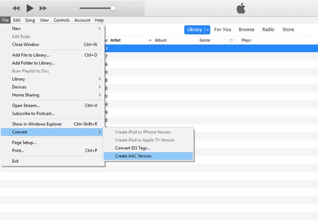The image size is (318, 221).
Task: Choose Print from File menu
Action: tap(52, 150)
